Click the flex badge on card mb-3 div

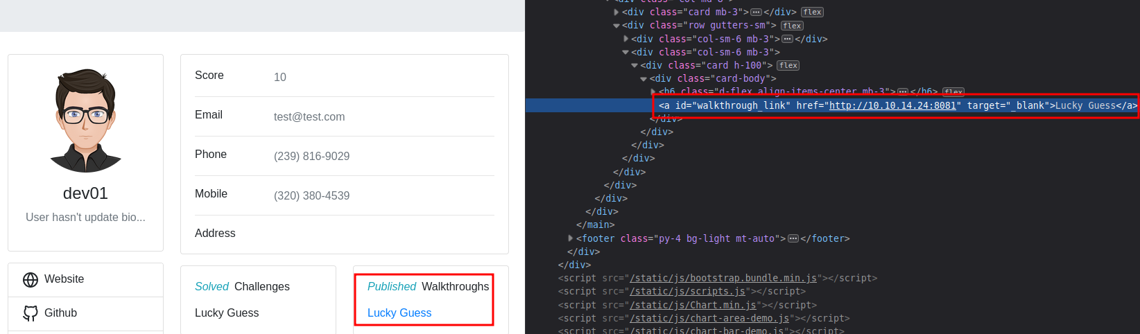812,12
